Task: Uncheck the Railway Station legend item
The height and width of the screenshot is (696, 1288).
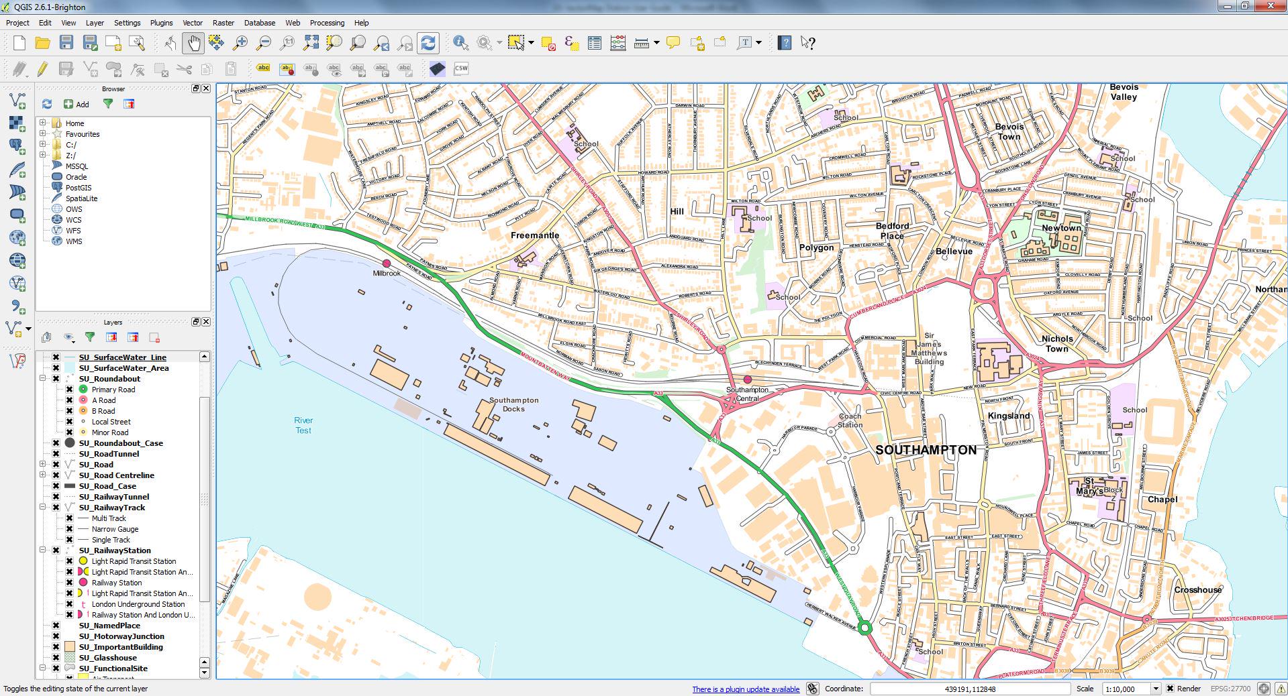Action: (x=69, y=583)
